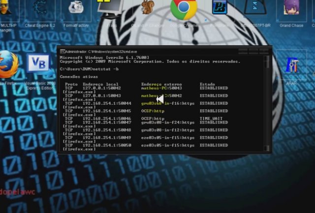Open the Google Chrome desktop icon
Viewport: 315px width, 213px height.
pyautogui.click(x=184, y=10)
